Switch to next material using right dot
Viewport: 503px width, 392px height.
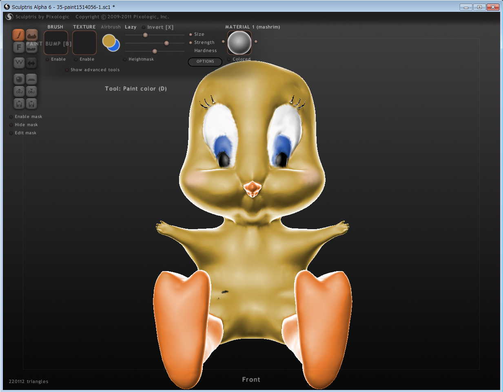click(256, 42)
